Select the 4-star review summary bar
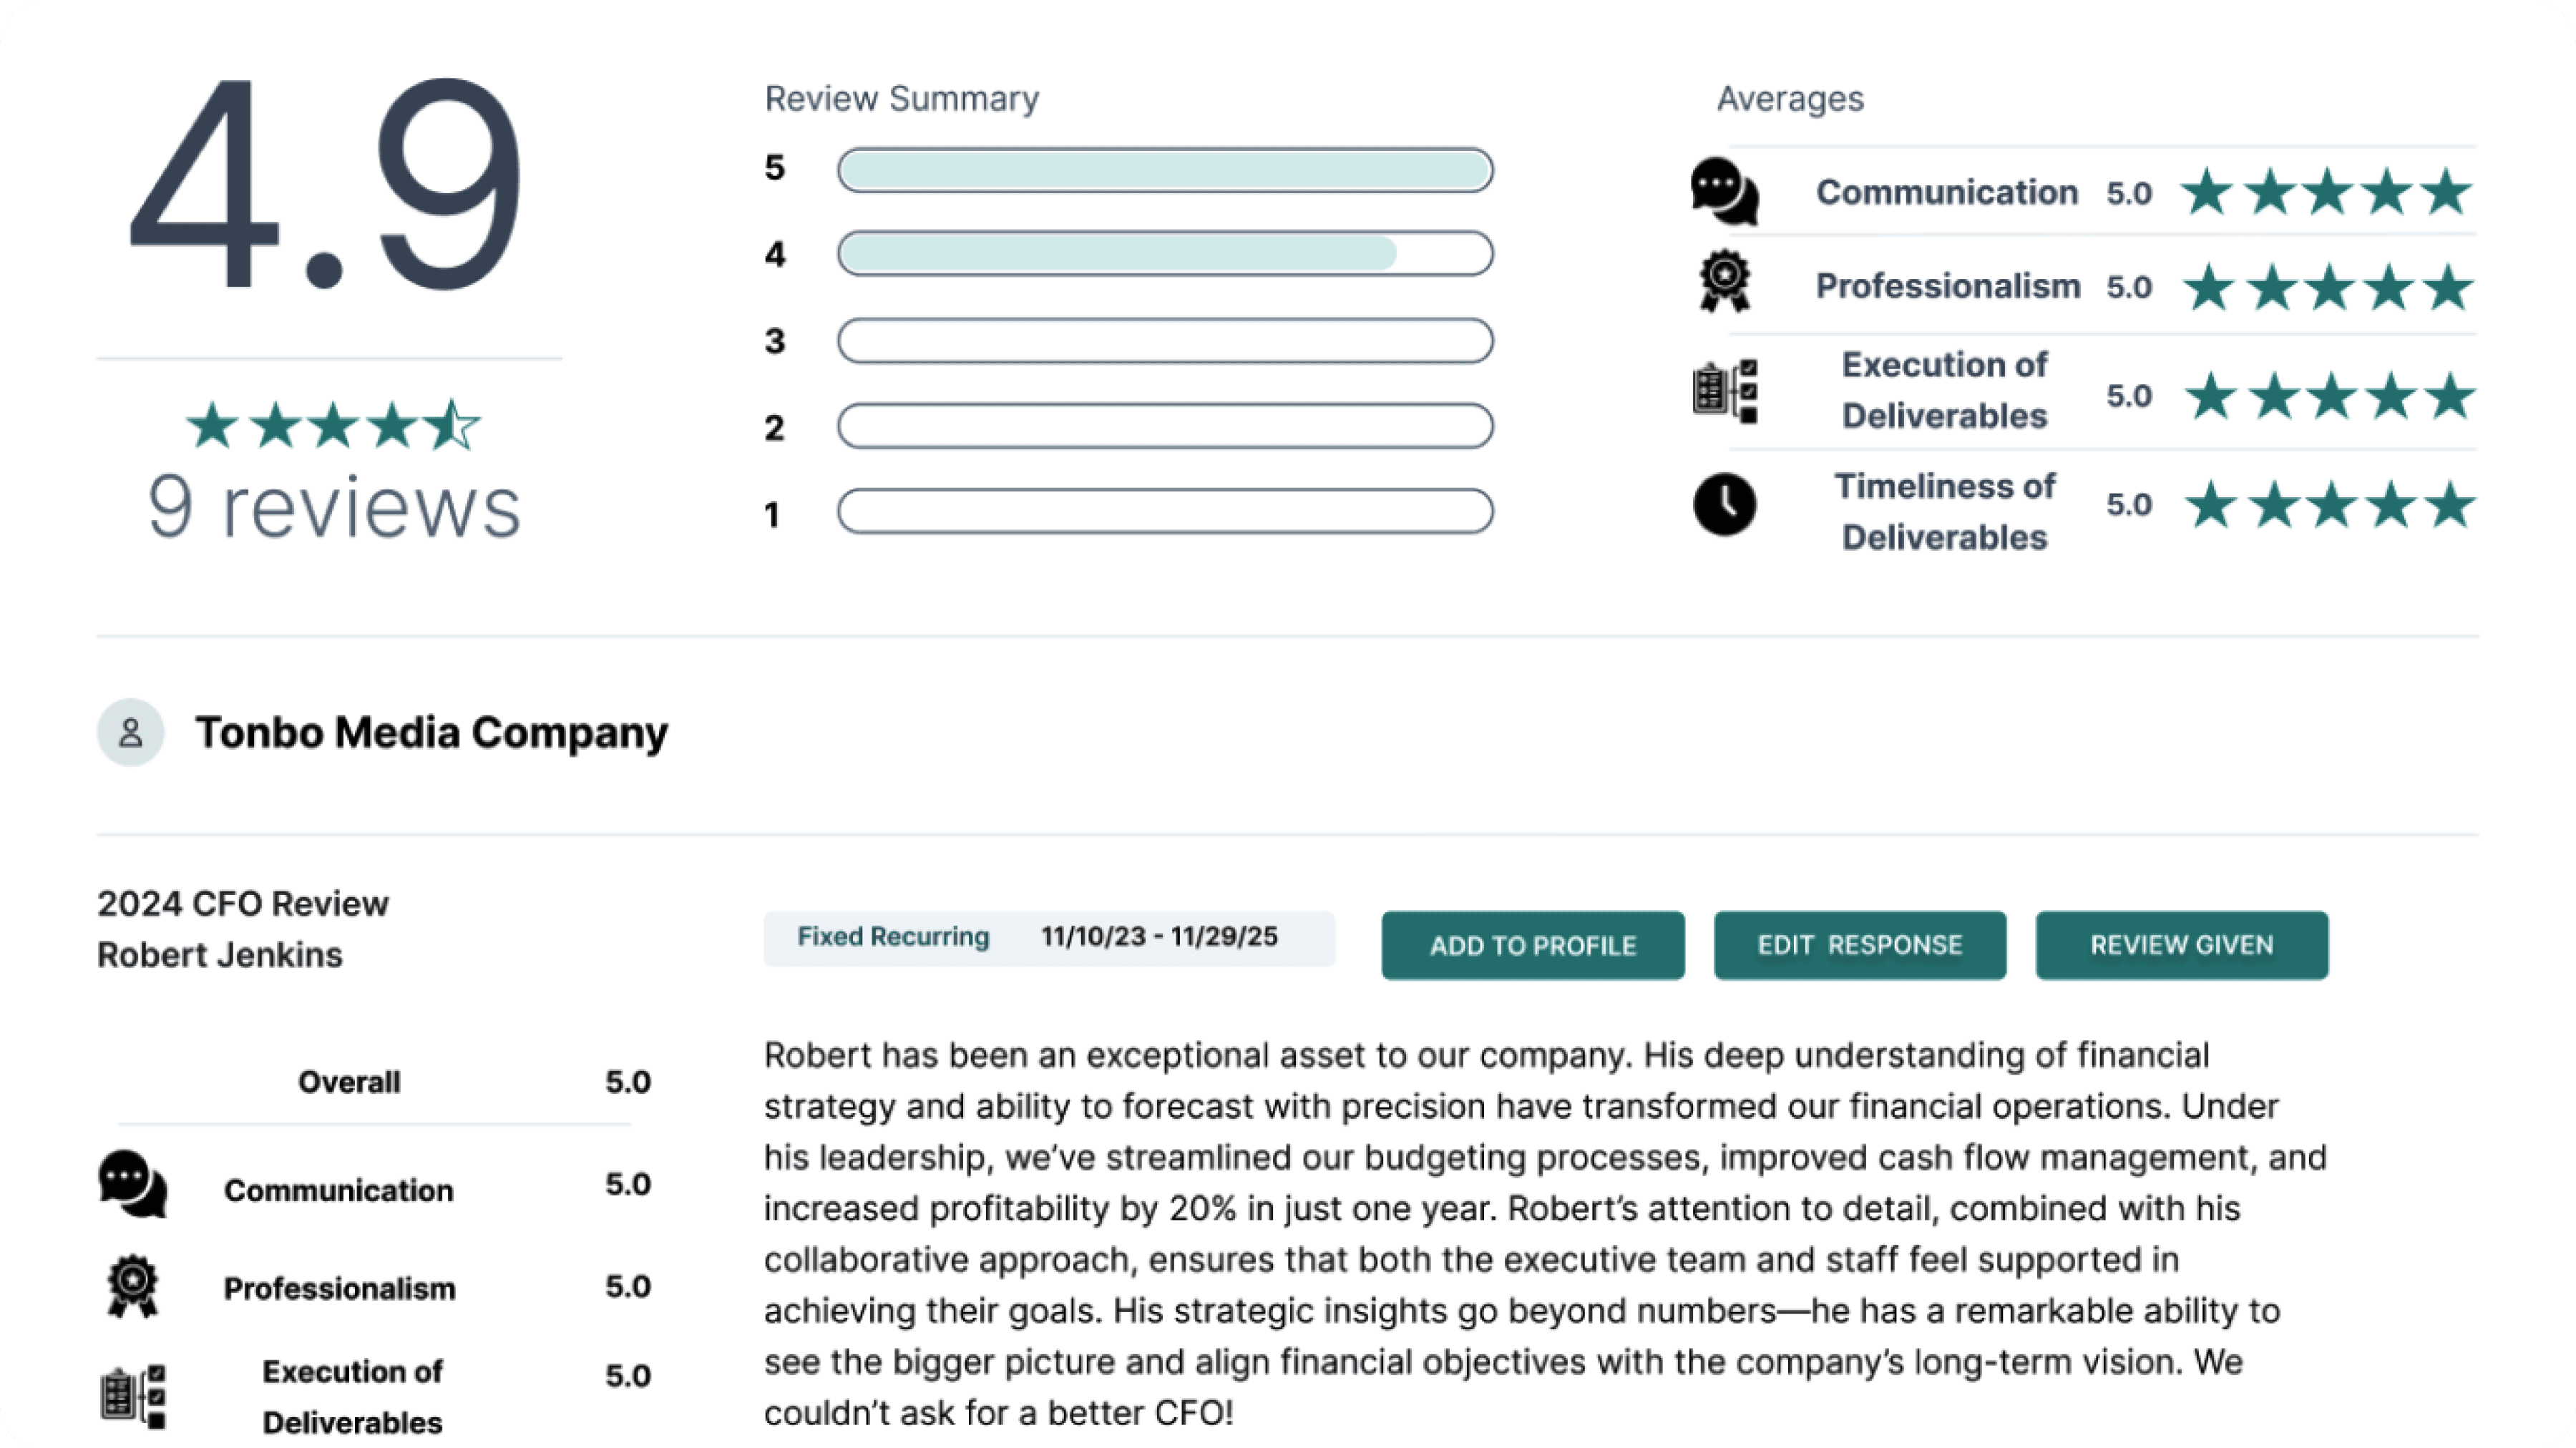This screenshot has width=2576, height=1448. 1165,254
